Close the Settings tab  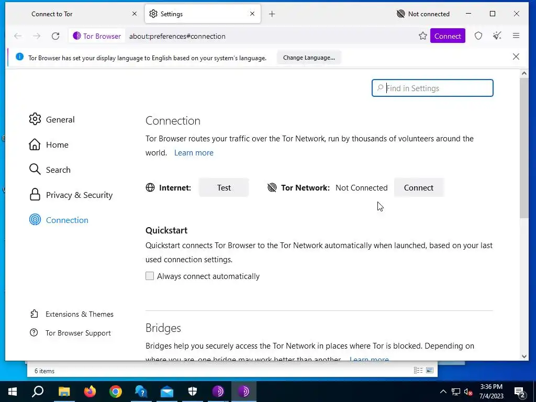252,14
